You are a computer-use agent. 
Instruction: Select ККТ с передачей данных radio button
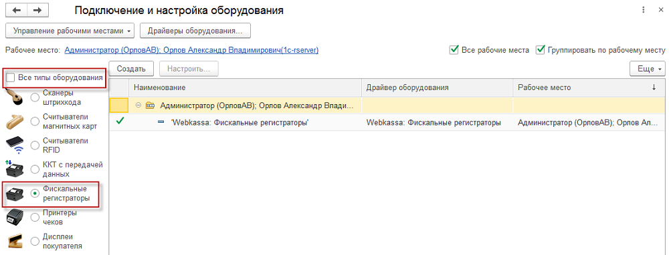point(35,169)
